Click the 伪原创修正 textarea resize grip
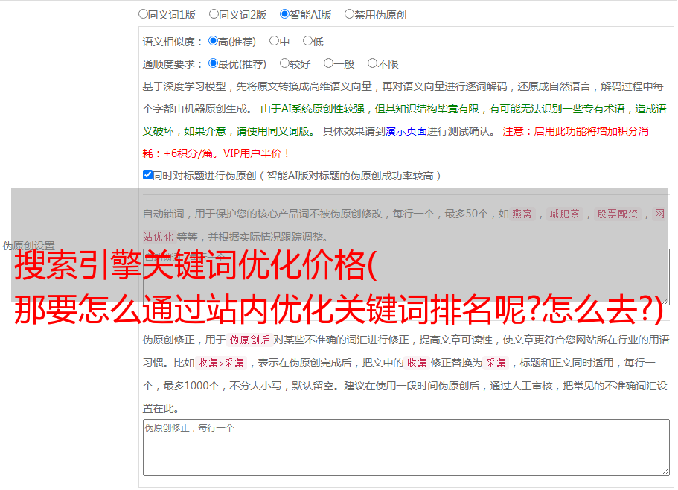Image resolution: width=678 pixels, height=490 pixels. [x=665, y=472]
